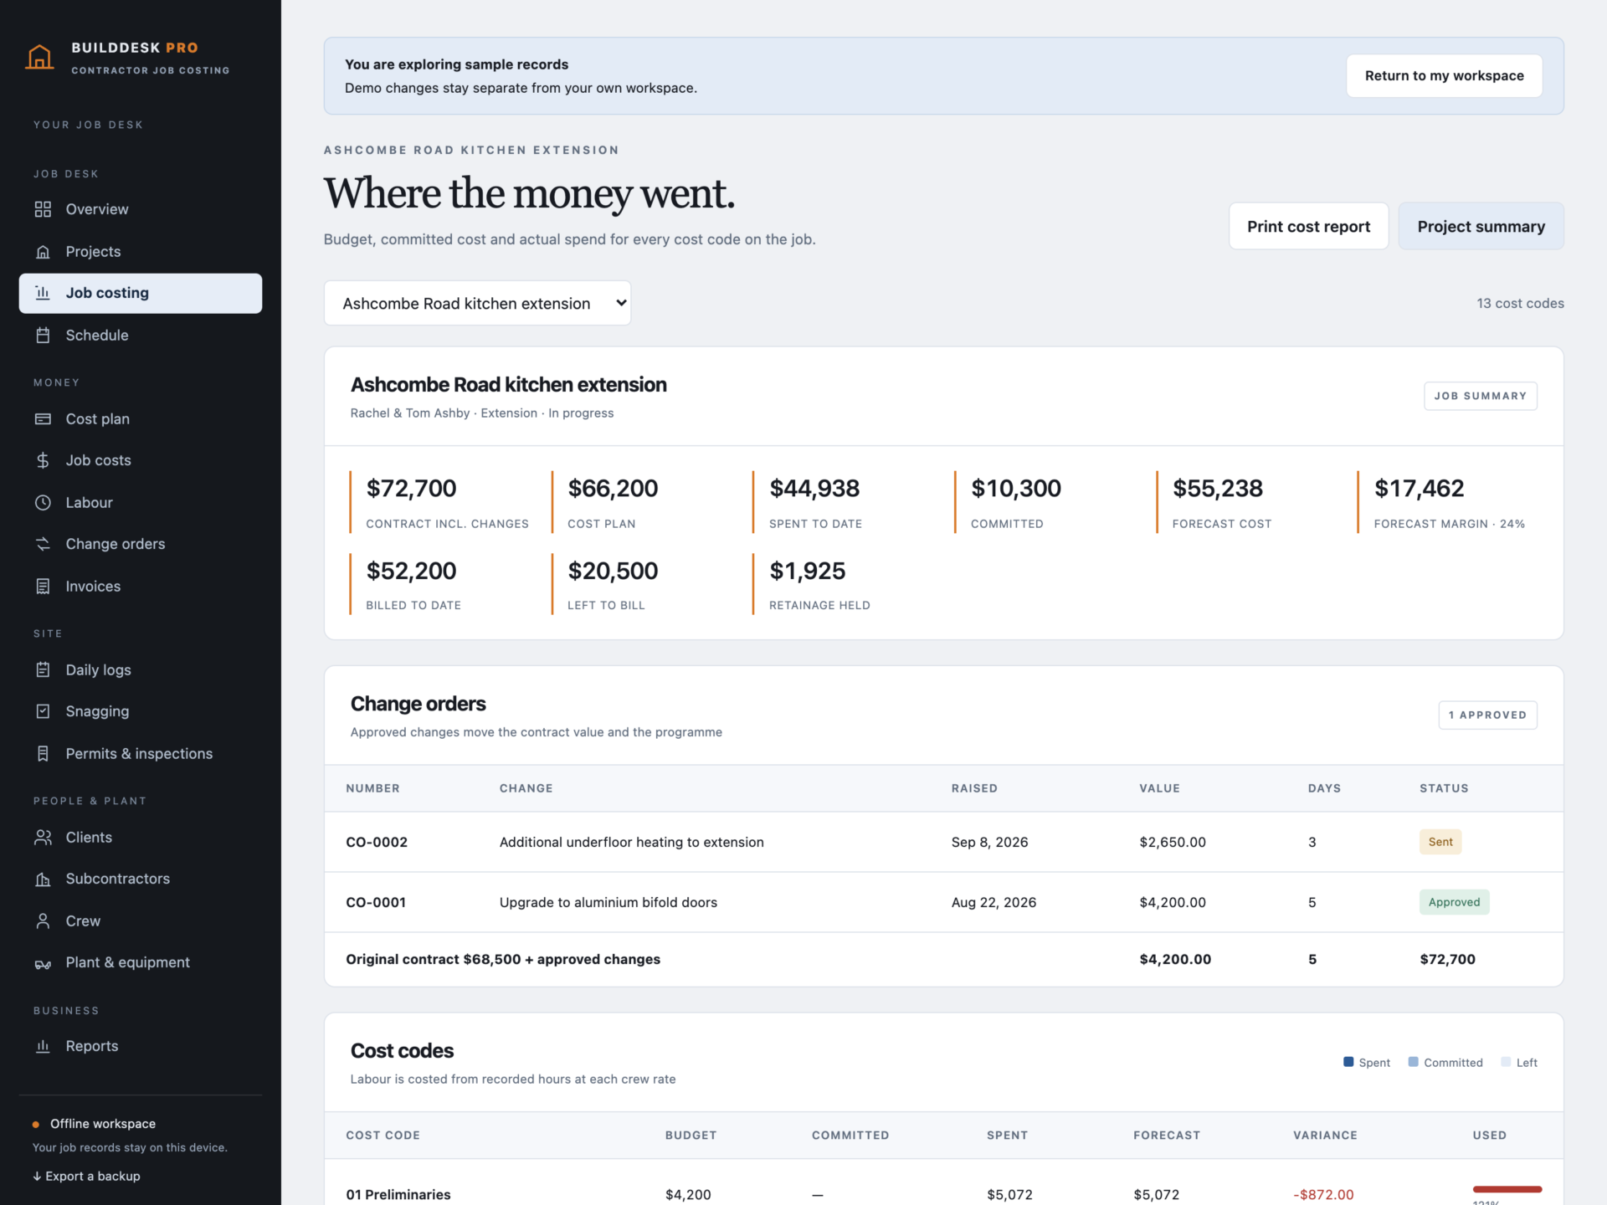Viewport: 1607px width, 1205px height.
Task: Select the Job costing chart icon
Action: (43, 293)
